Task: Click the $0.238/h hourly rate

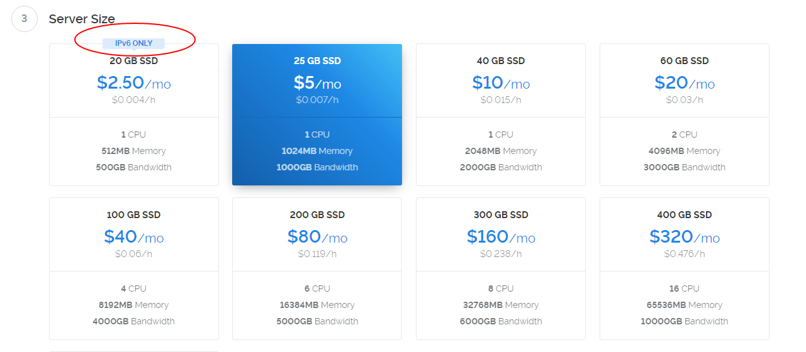Action: pos(501,254)
